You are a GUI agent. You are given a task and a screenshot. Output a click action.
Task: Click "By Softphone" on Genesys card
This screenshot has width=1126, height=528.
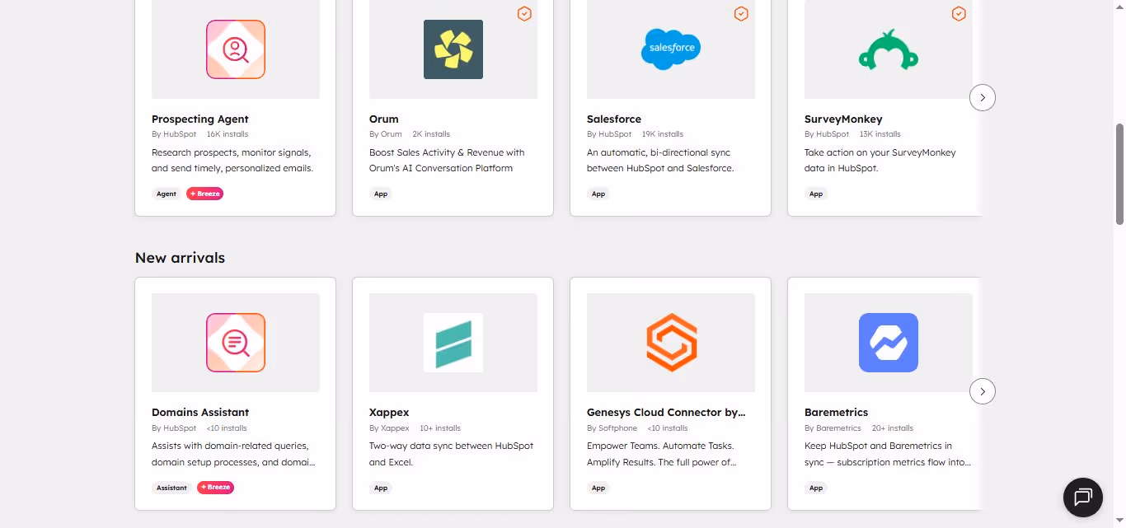(612, 428)
